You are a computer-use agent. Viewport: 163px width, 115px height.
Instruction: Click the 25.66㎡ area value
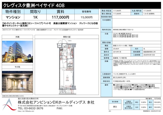(116, 49)
